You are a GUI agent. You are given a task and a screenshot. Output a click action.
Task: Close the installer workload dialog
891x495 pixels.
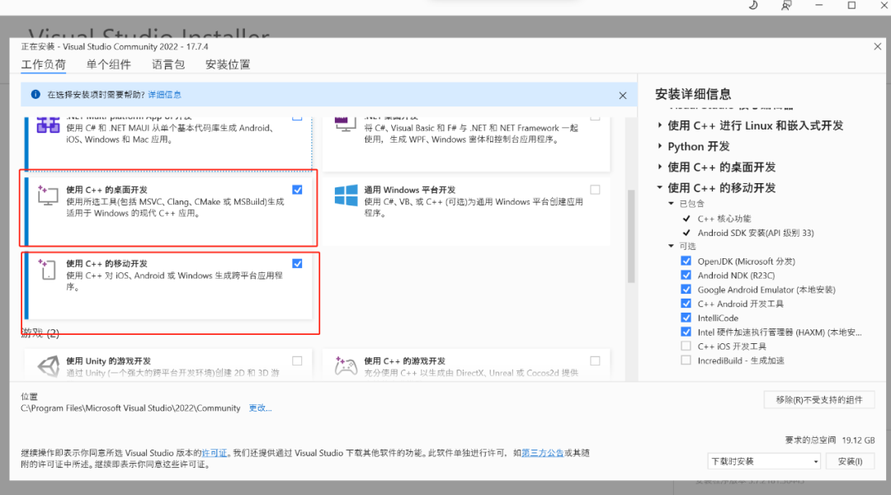(x=877, y=46)
